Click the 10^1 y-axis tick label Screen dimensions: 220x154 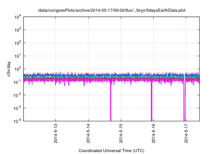pyautogui.click(x=18, y=56)
